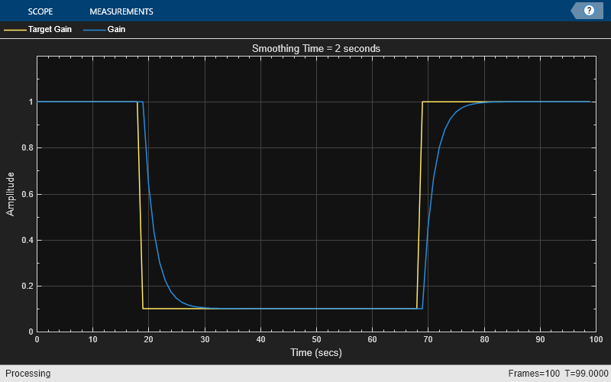Click y-axis tick label 0.2
611x382 pixels.
27,286
